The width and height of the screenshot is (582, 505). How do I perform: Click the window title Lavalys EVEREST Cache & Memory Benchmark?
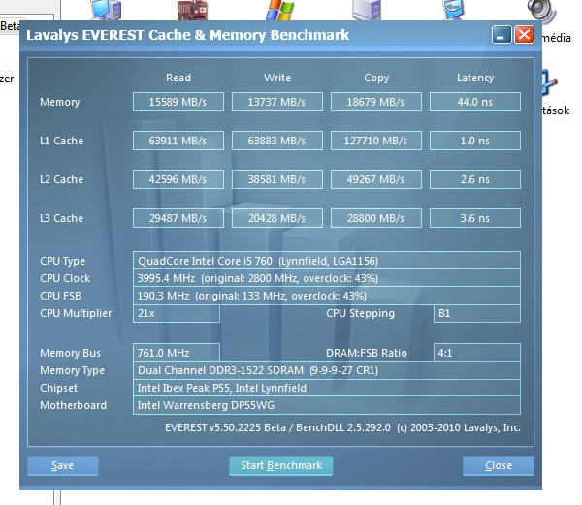[188, 35]
